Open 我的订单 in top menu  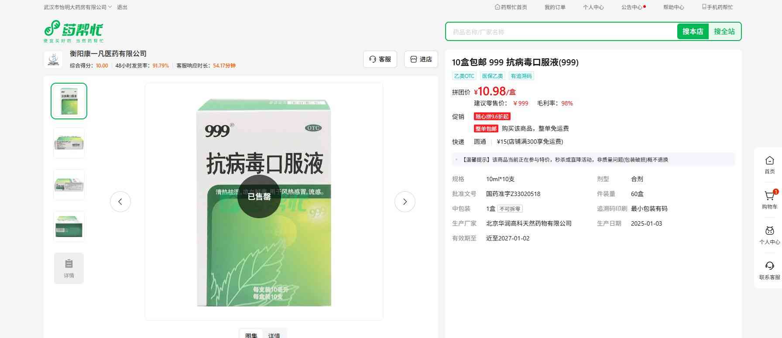(555, 7)
